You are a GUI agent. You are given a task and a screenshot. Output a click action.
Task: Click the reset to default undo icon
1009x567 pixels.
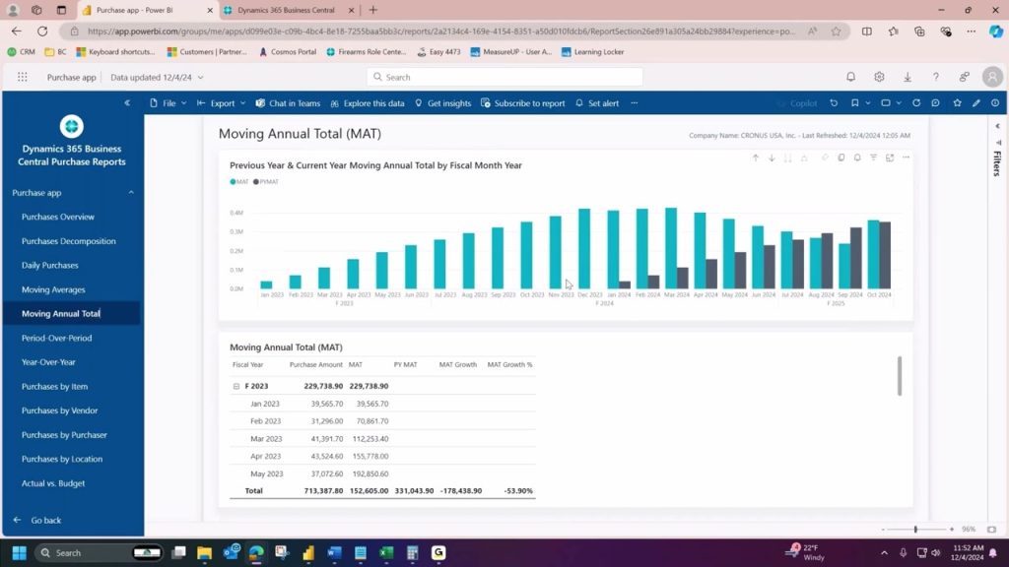[834, 102]
